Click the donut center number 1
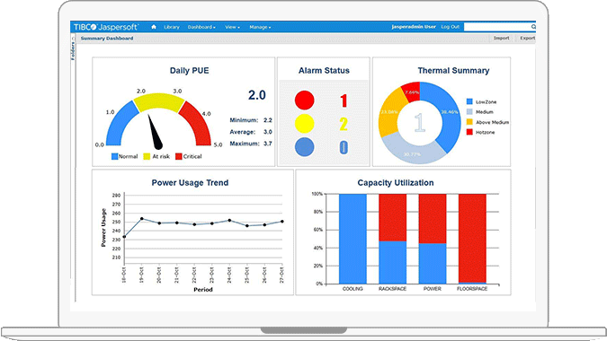This screenshot has width=607, height=341. [420, 122]
